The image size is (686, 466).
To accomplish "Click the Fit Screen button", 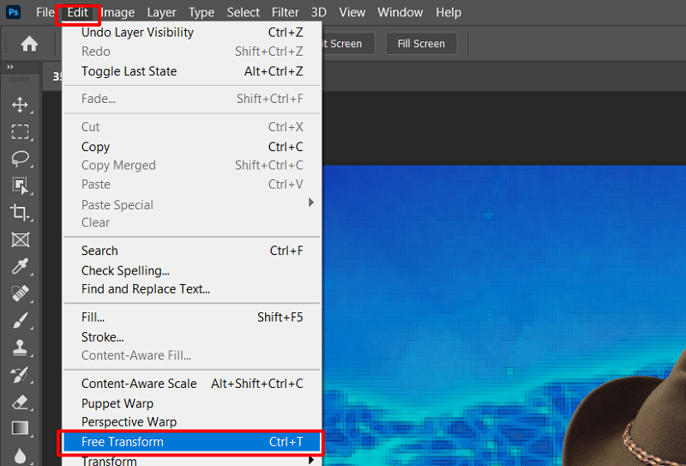I will pos(348,44).
